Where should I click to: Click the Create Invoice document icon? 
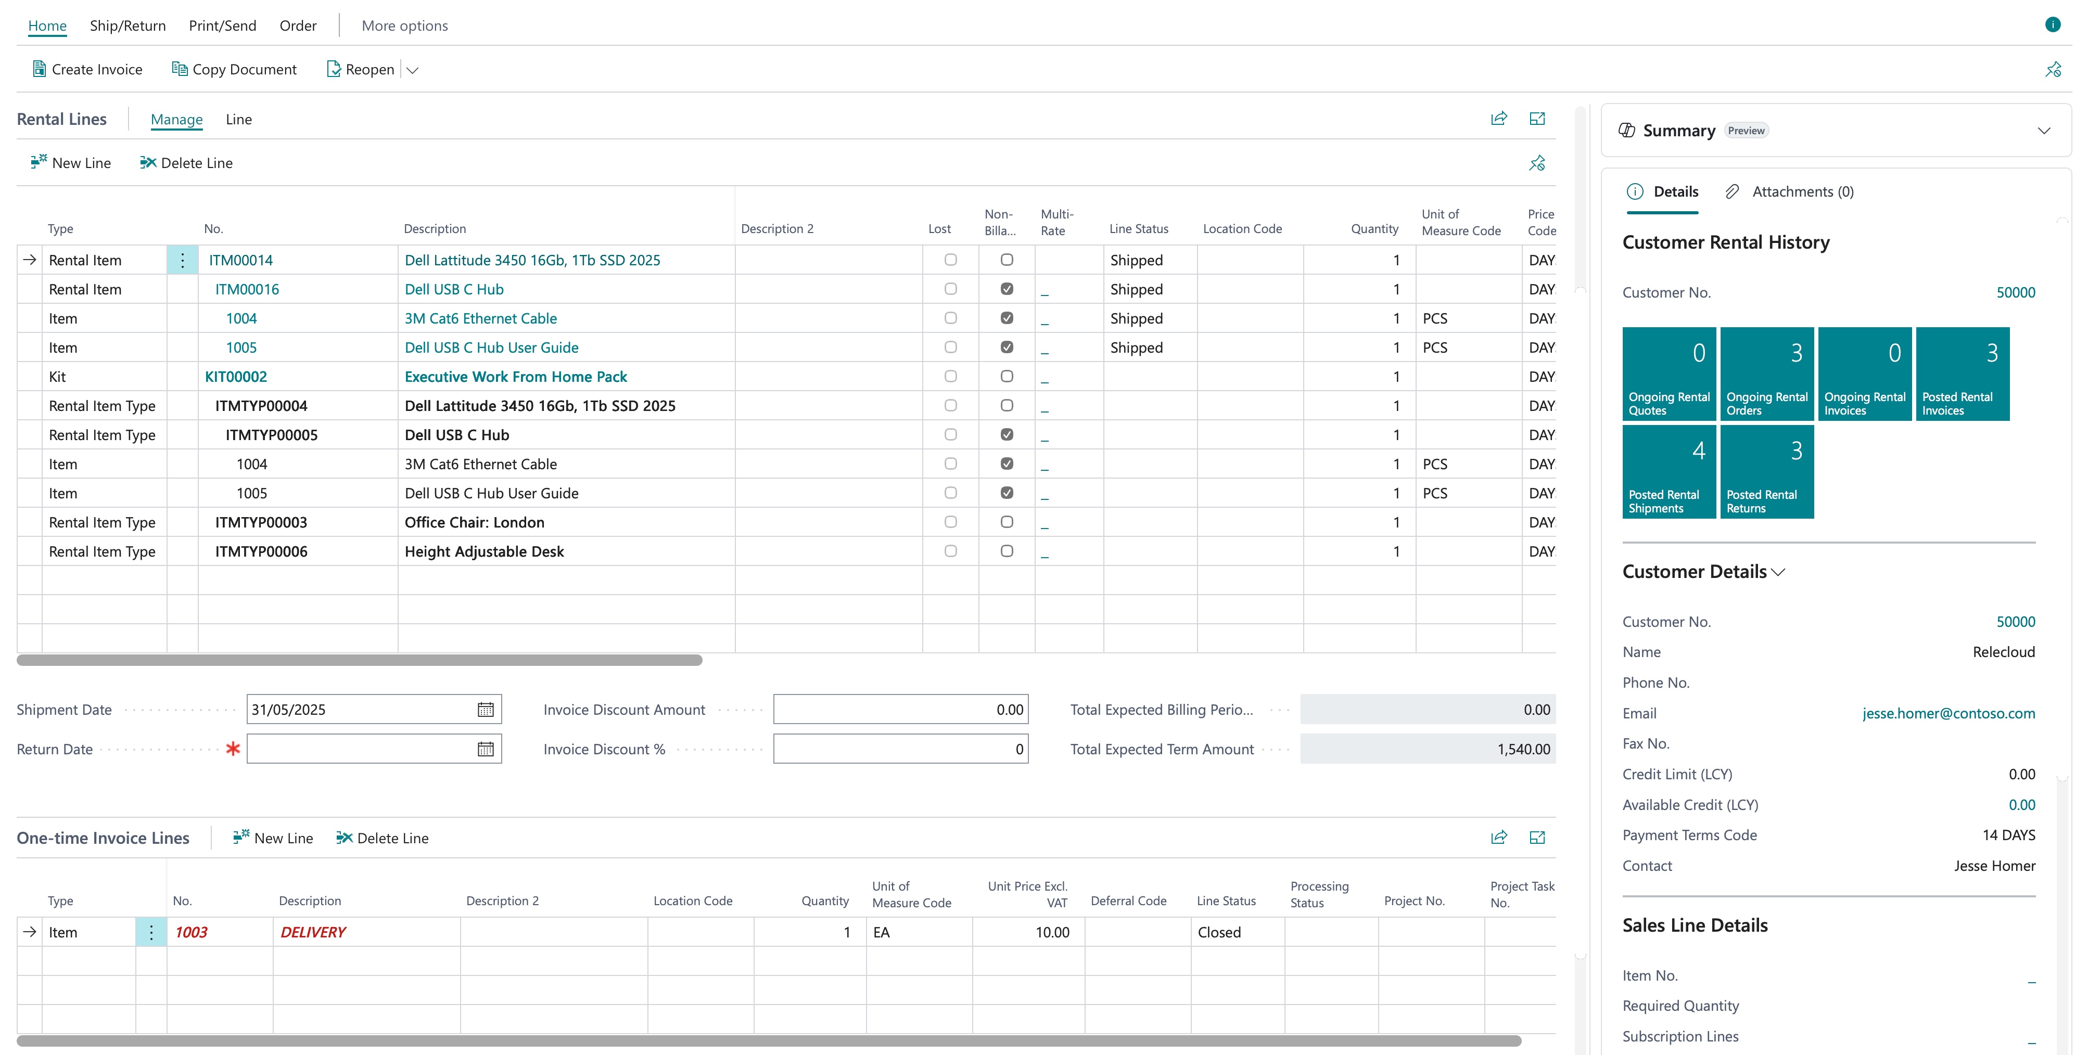(39, 69)
